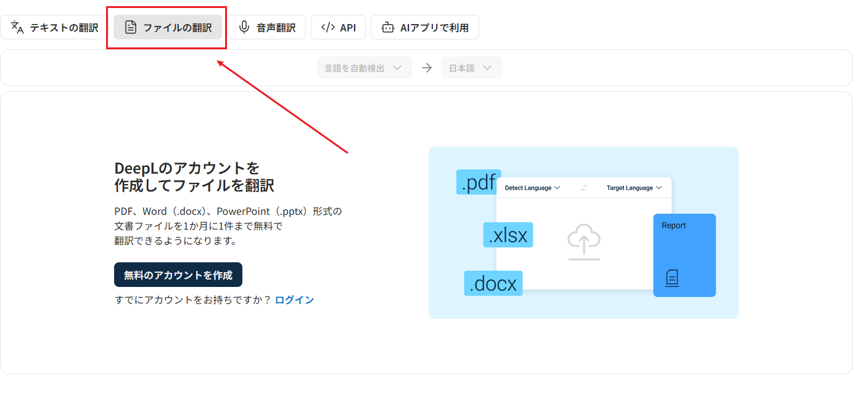Click the Target Language dropdown in the illustration

coord(634,188)
